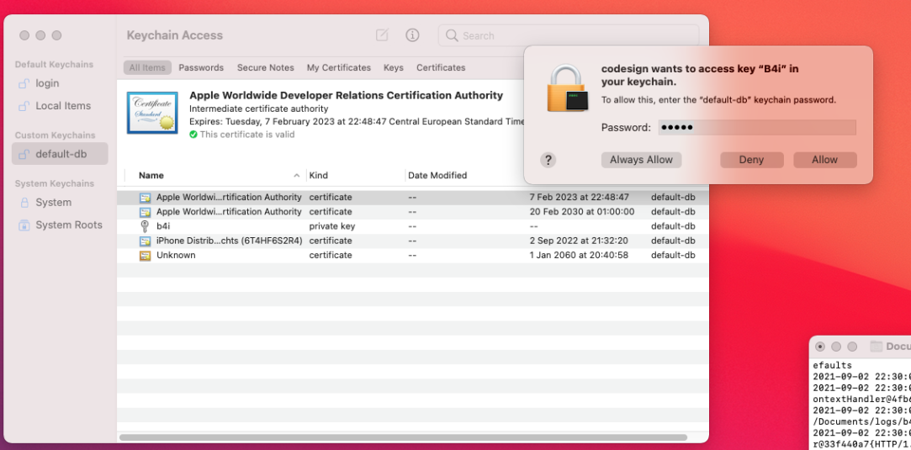Select the System Roots keychain icon
The width and height of the screenshot is (911, 450).
click(x=24, y=225)
